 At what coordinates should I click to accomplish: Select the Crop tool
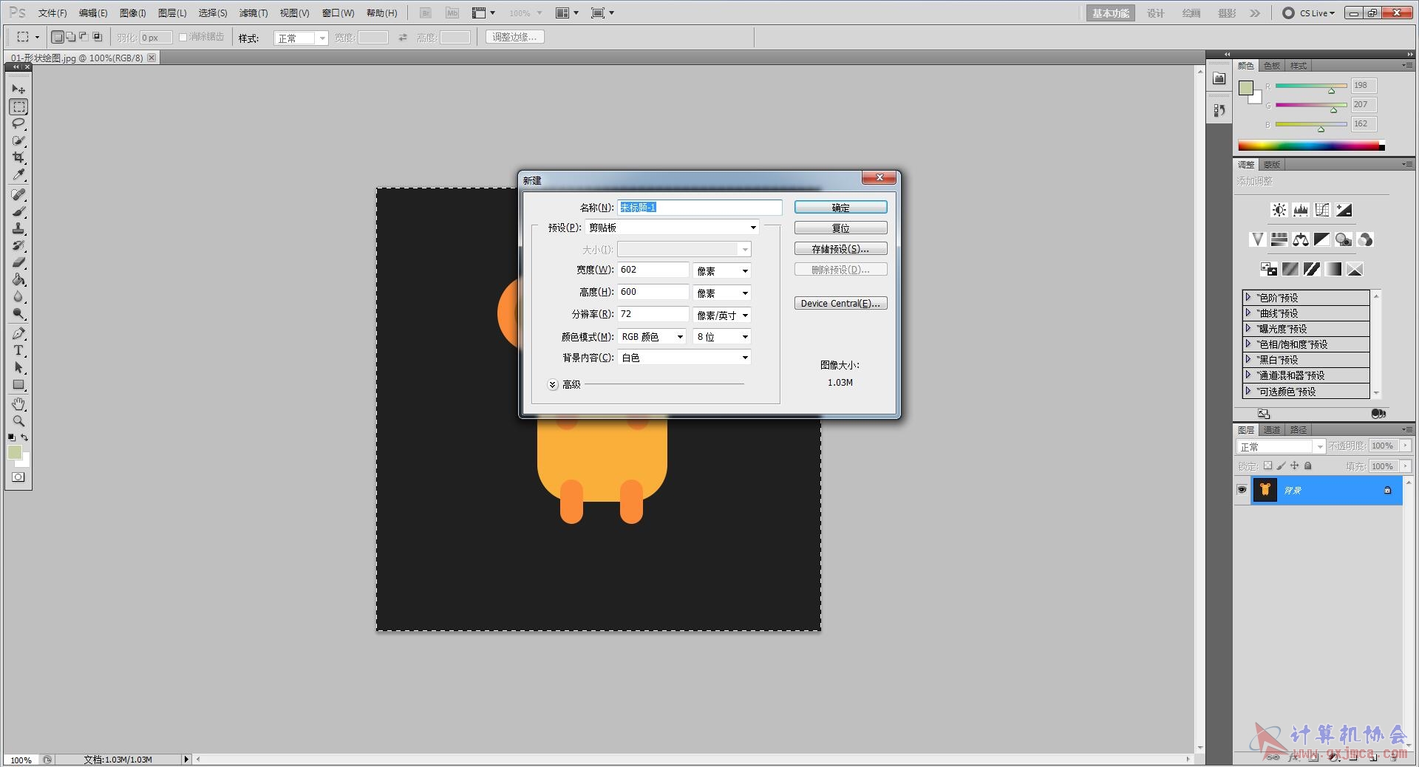(18, 157)
